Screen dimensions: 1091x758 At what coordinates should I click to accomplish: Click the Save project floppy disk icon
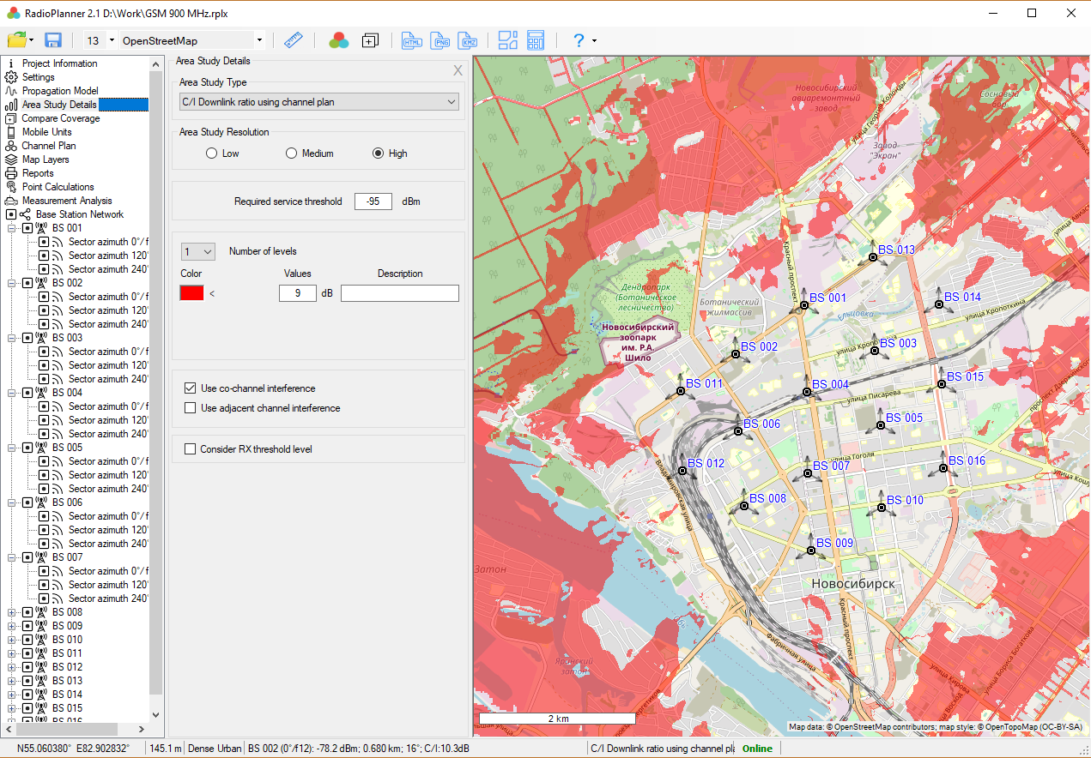pyautogui.click(x=53, y=40)
